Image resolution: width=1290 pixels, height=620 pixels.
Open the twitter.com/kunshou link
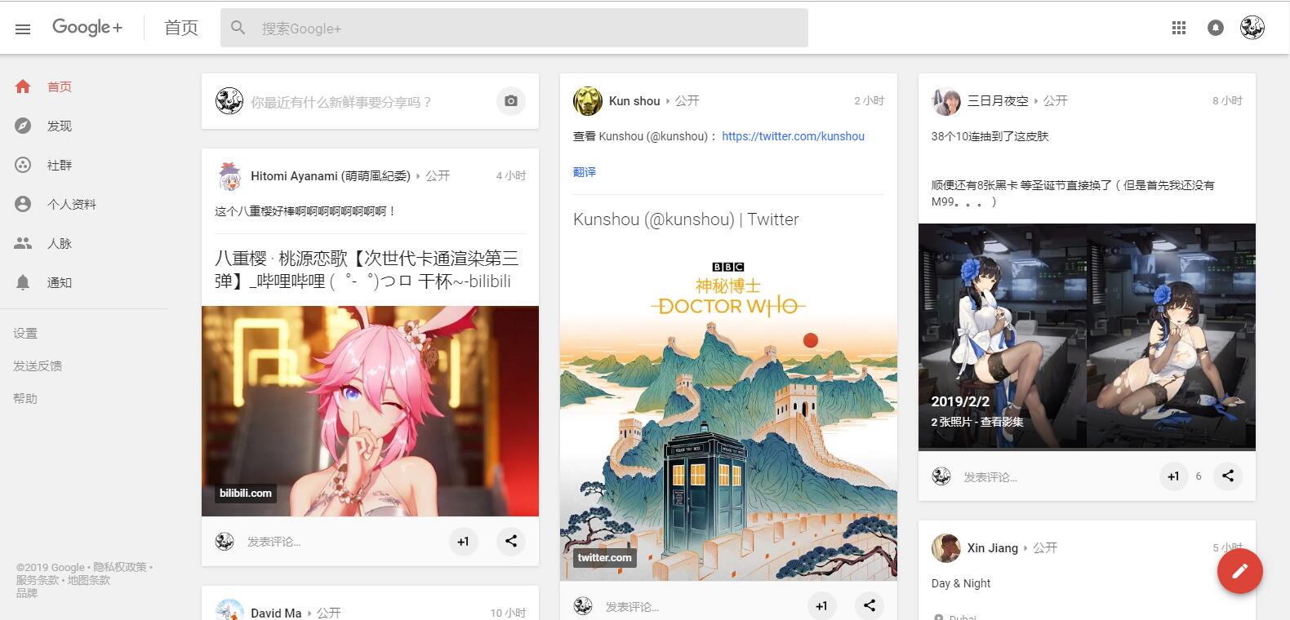click(793, 136)
